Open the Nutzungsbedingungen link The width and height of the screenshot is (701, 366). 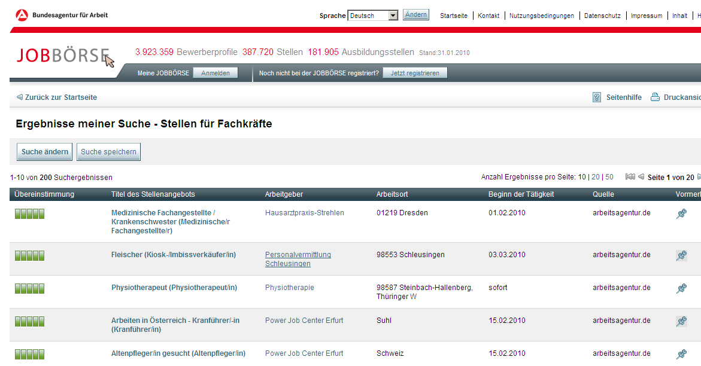coord(541,16)
